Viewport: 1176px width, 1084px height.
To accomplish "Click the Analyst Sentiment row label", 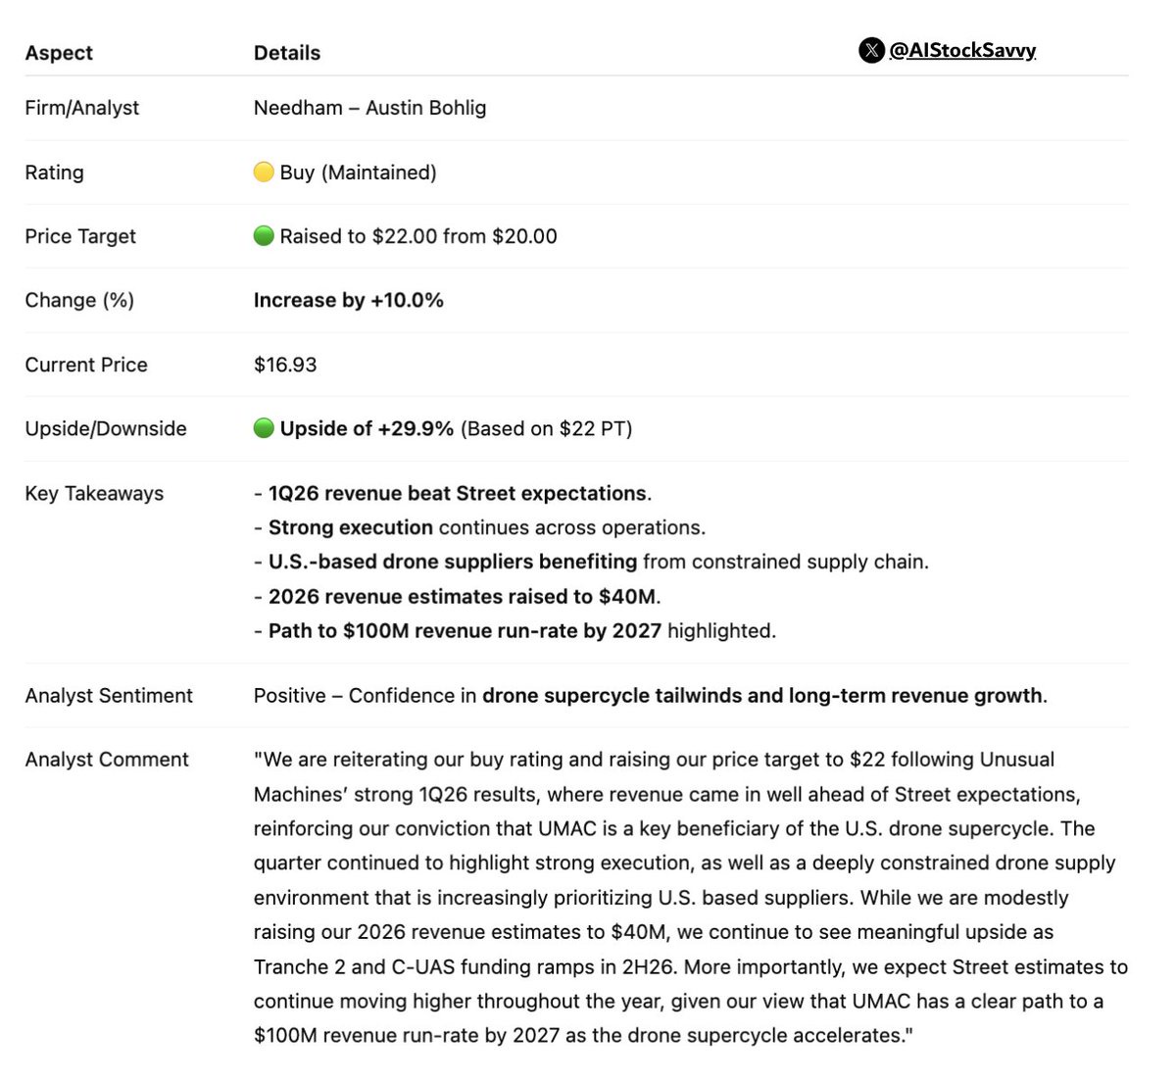I will 109,696.
